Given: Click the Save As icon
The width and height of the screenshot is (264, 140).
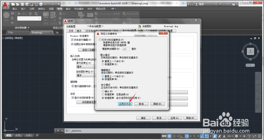Looking at the screenshot, I should click(27, 4).
